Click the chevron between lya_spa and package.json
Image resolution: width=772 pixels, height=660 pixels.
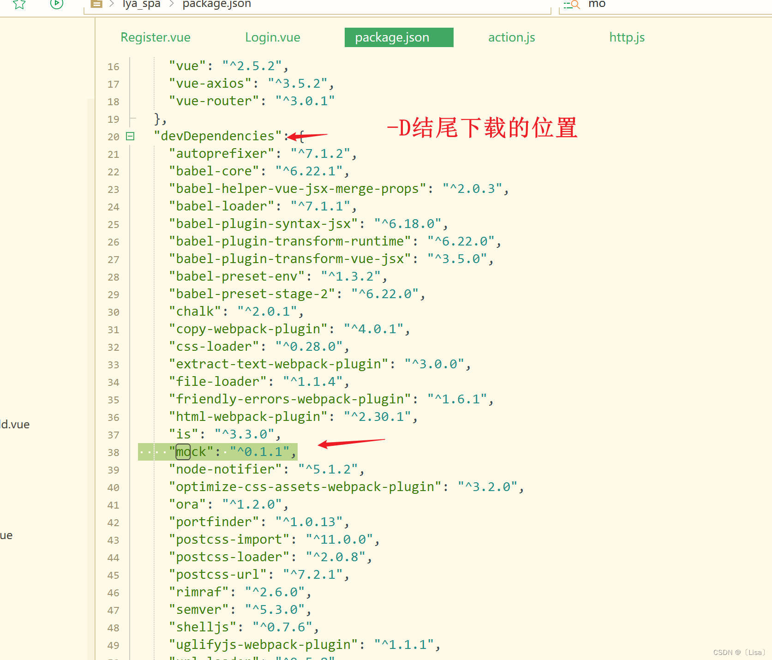[171, 4]
